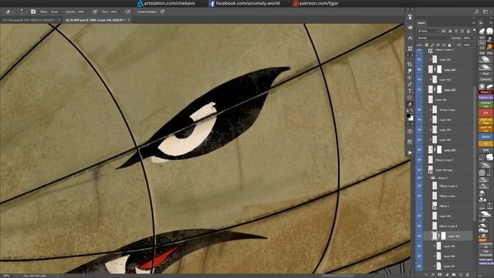The width and height of the screenshot is (494, 278).
Task: Open the brush settings panel icon in options bar
Action: 33,12
